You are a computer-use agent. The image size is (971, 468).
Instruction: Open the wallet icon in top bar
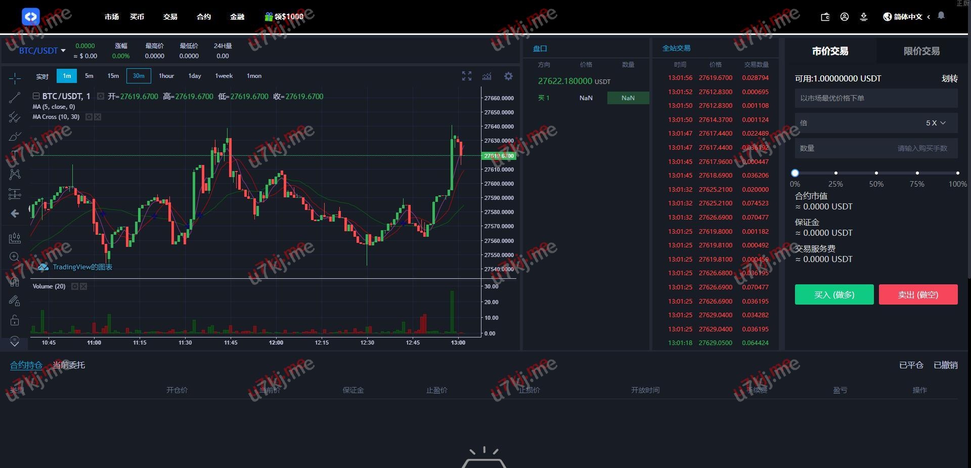tap(825, 17)
